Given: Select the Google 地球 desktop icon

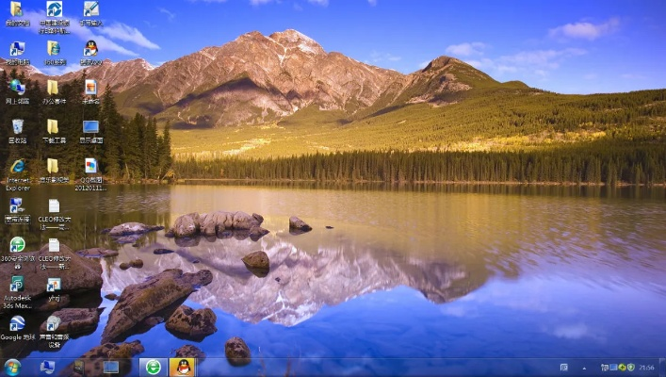Looking at the screenshot, I should [x=17, y=324].
